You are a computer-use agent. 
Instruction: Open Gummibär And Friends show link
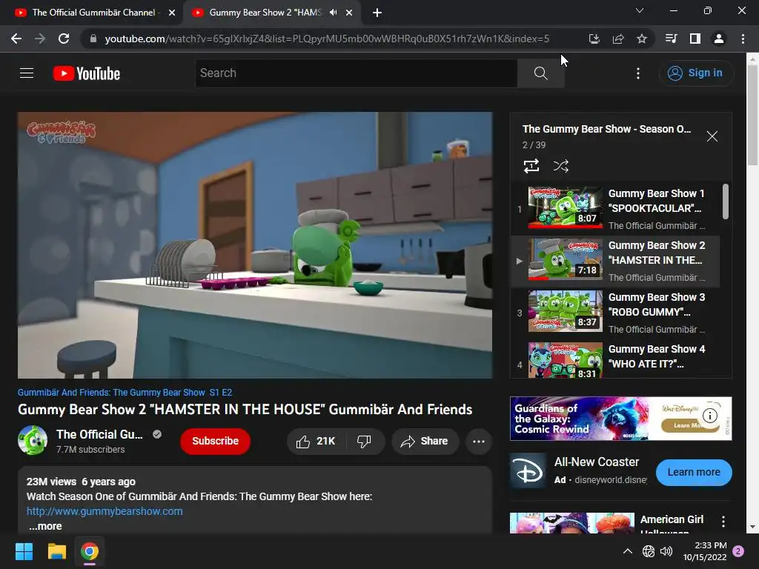click(x=125, y=393)
